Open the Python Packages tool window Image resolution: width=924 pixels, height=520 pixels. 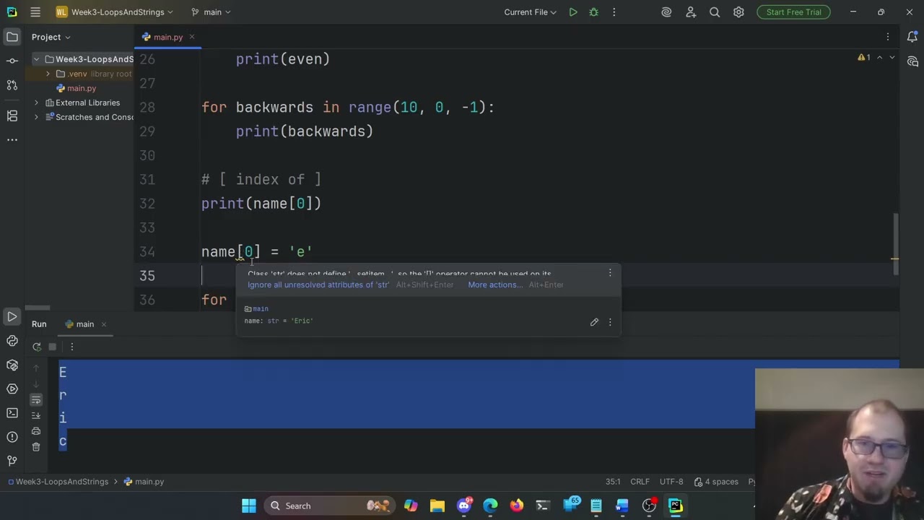click(x=12, y=365)
